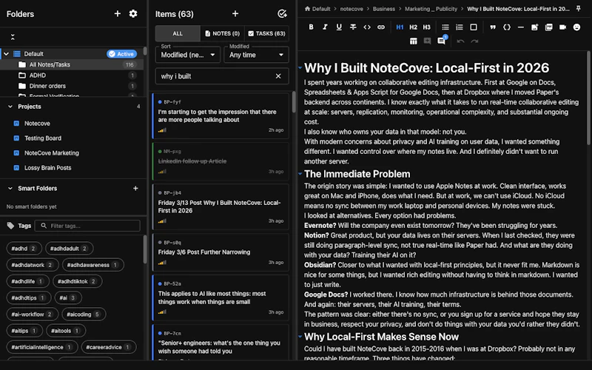This screenshot has width=592, height=370.
Task: Apply strikethrough formatting
Action: (x=353, y=27)
